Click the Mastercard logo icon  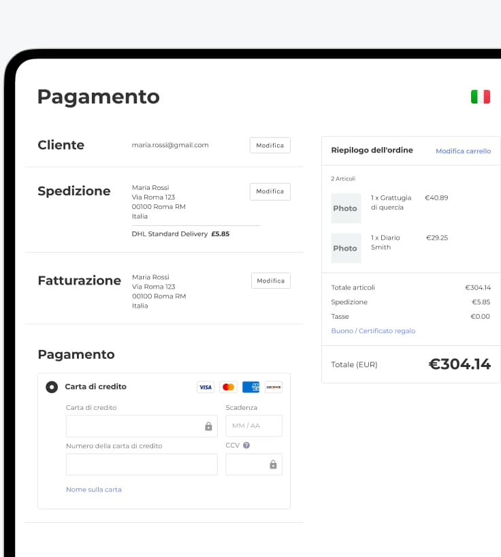point(228,387)
